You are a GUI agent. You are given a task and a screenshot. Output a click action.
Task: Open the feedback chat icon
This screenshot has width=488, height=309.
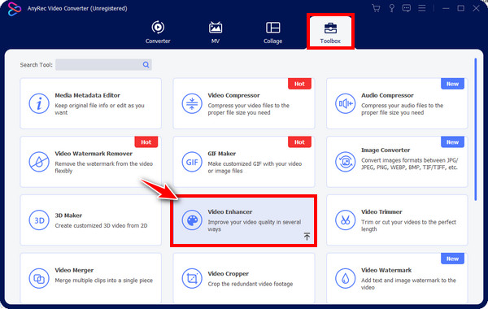tap(407, 8)
